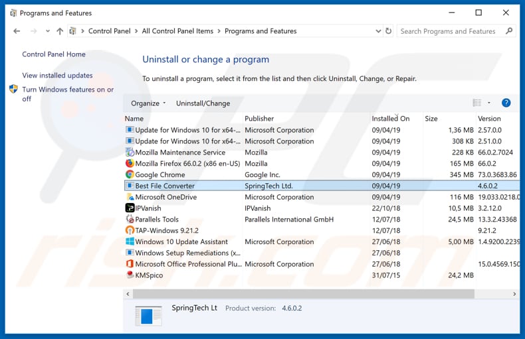Viewport: 525px width, 339px height.
Task: Click the Parallels Tools icon
Action: click(130, 220)
